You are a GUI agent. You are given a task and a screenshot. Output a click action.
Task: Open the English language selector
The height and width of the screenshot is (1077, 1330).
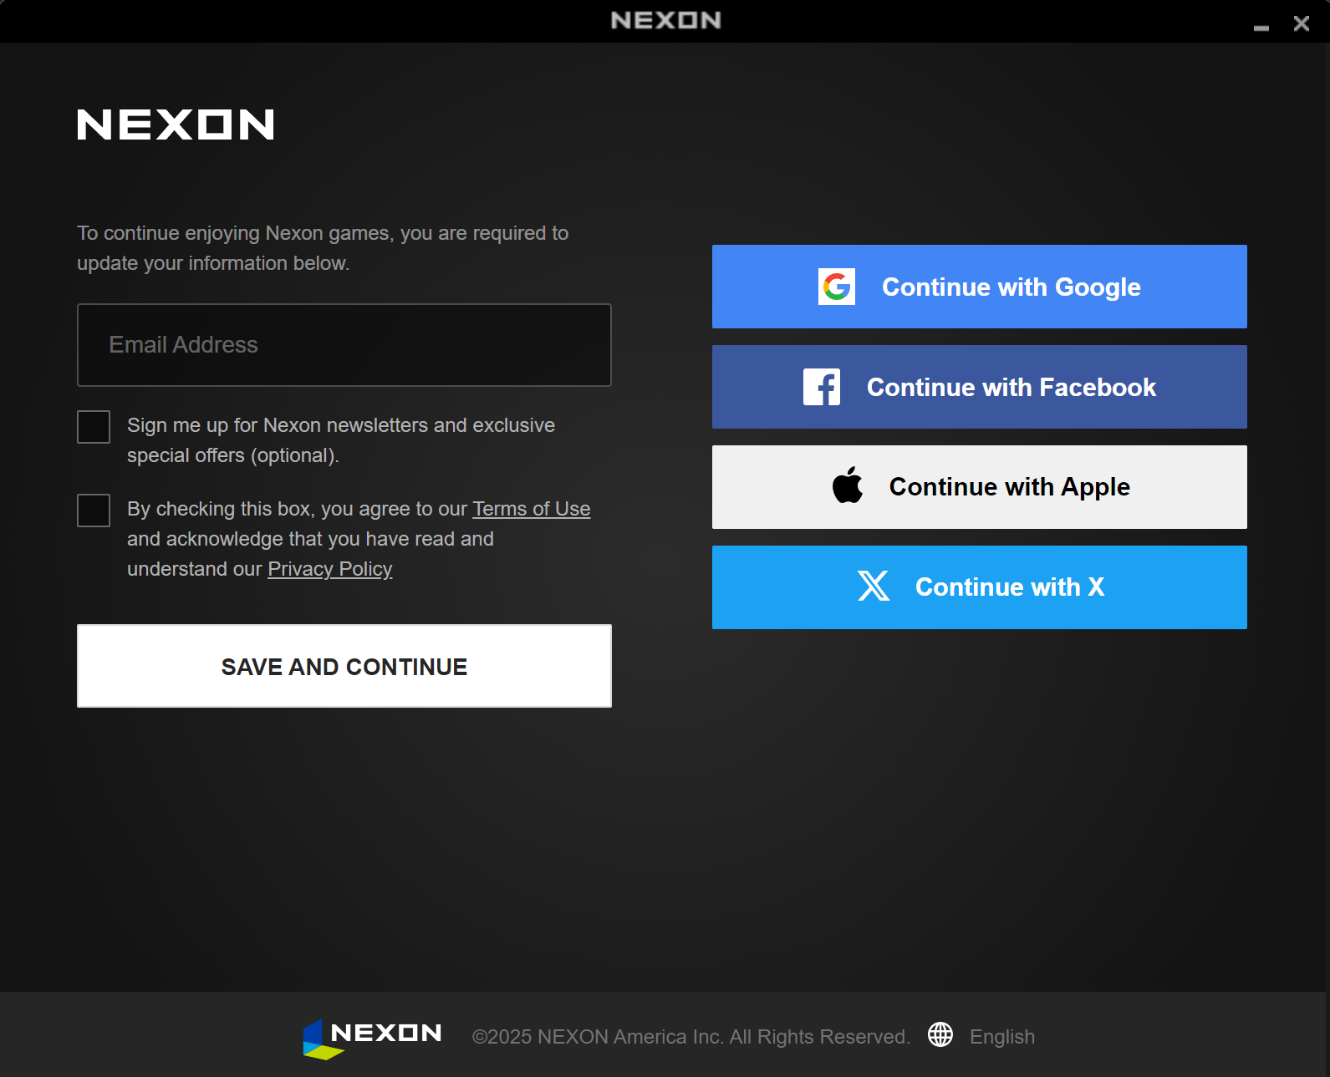tap(1001, 1037)
